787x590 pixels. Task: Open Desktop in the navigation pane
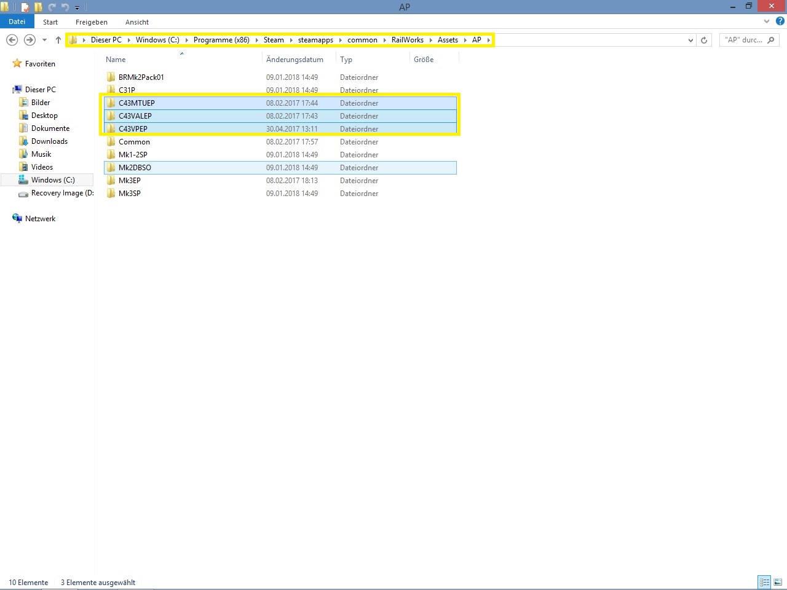click(44, 116)
